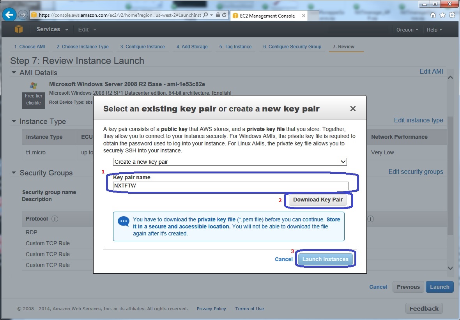
Task: Open the Privacy Policy link
Action: (211, 309)
